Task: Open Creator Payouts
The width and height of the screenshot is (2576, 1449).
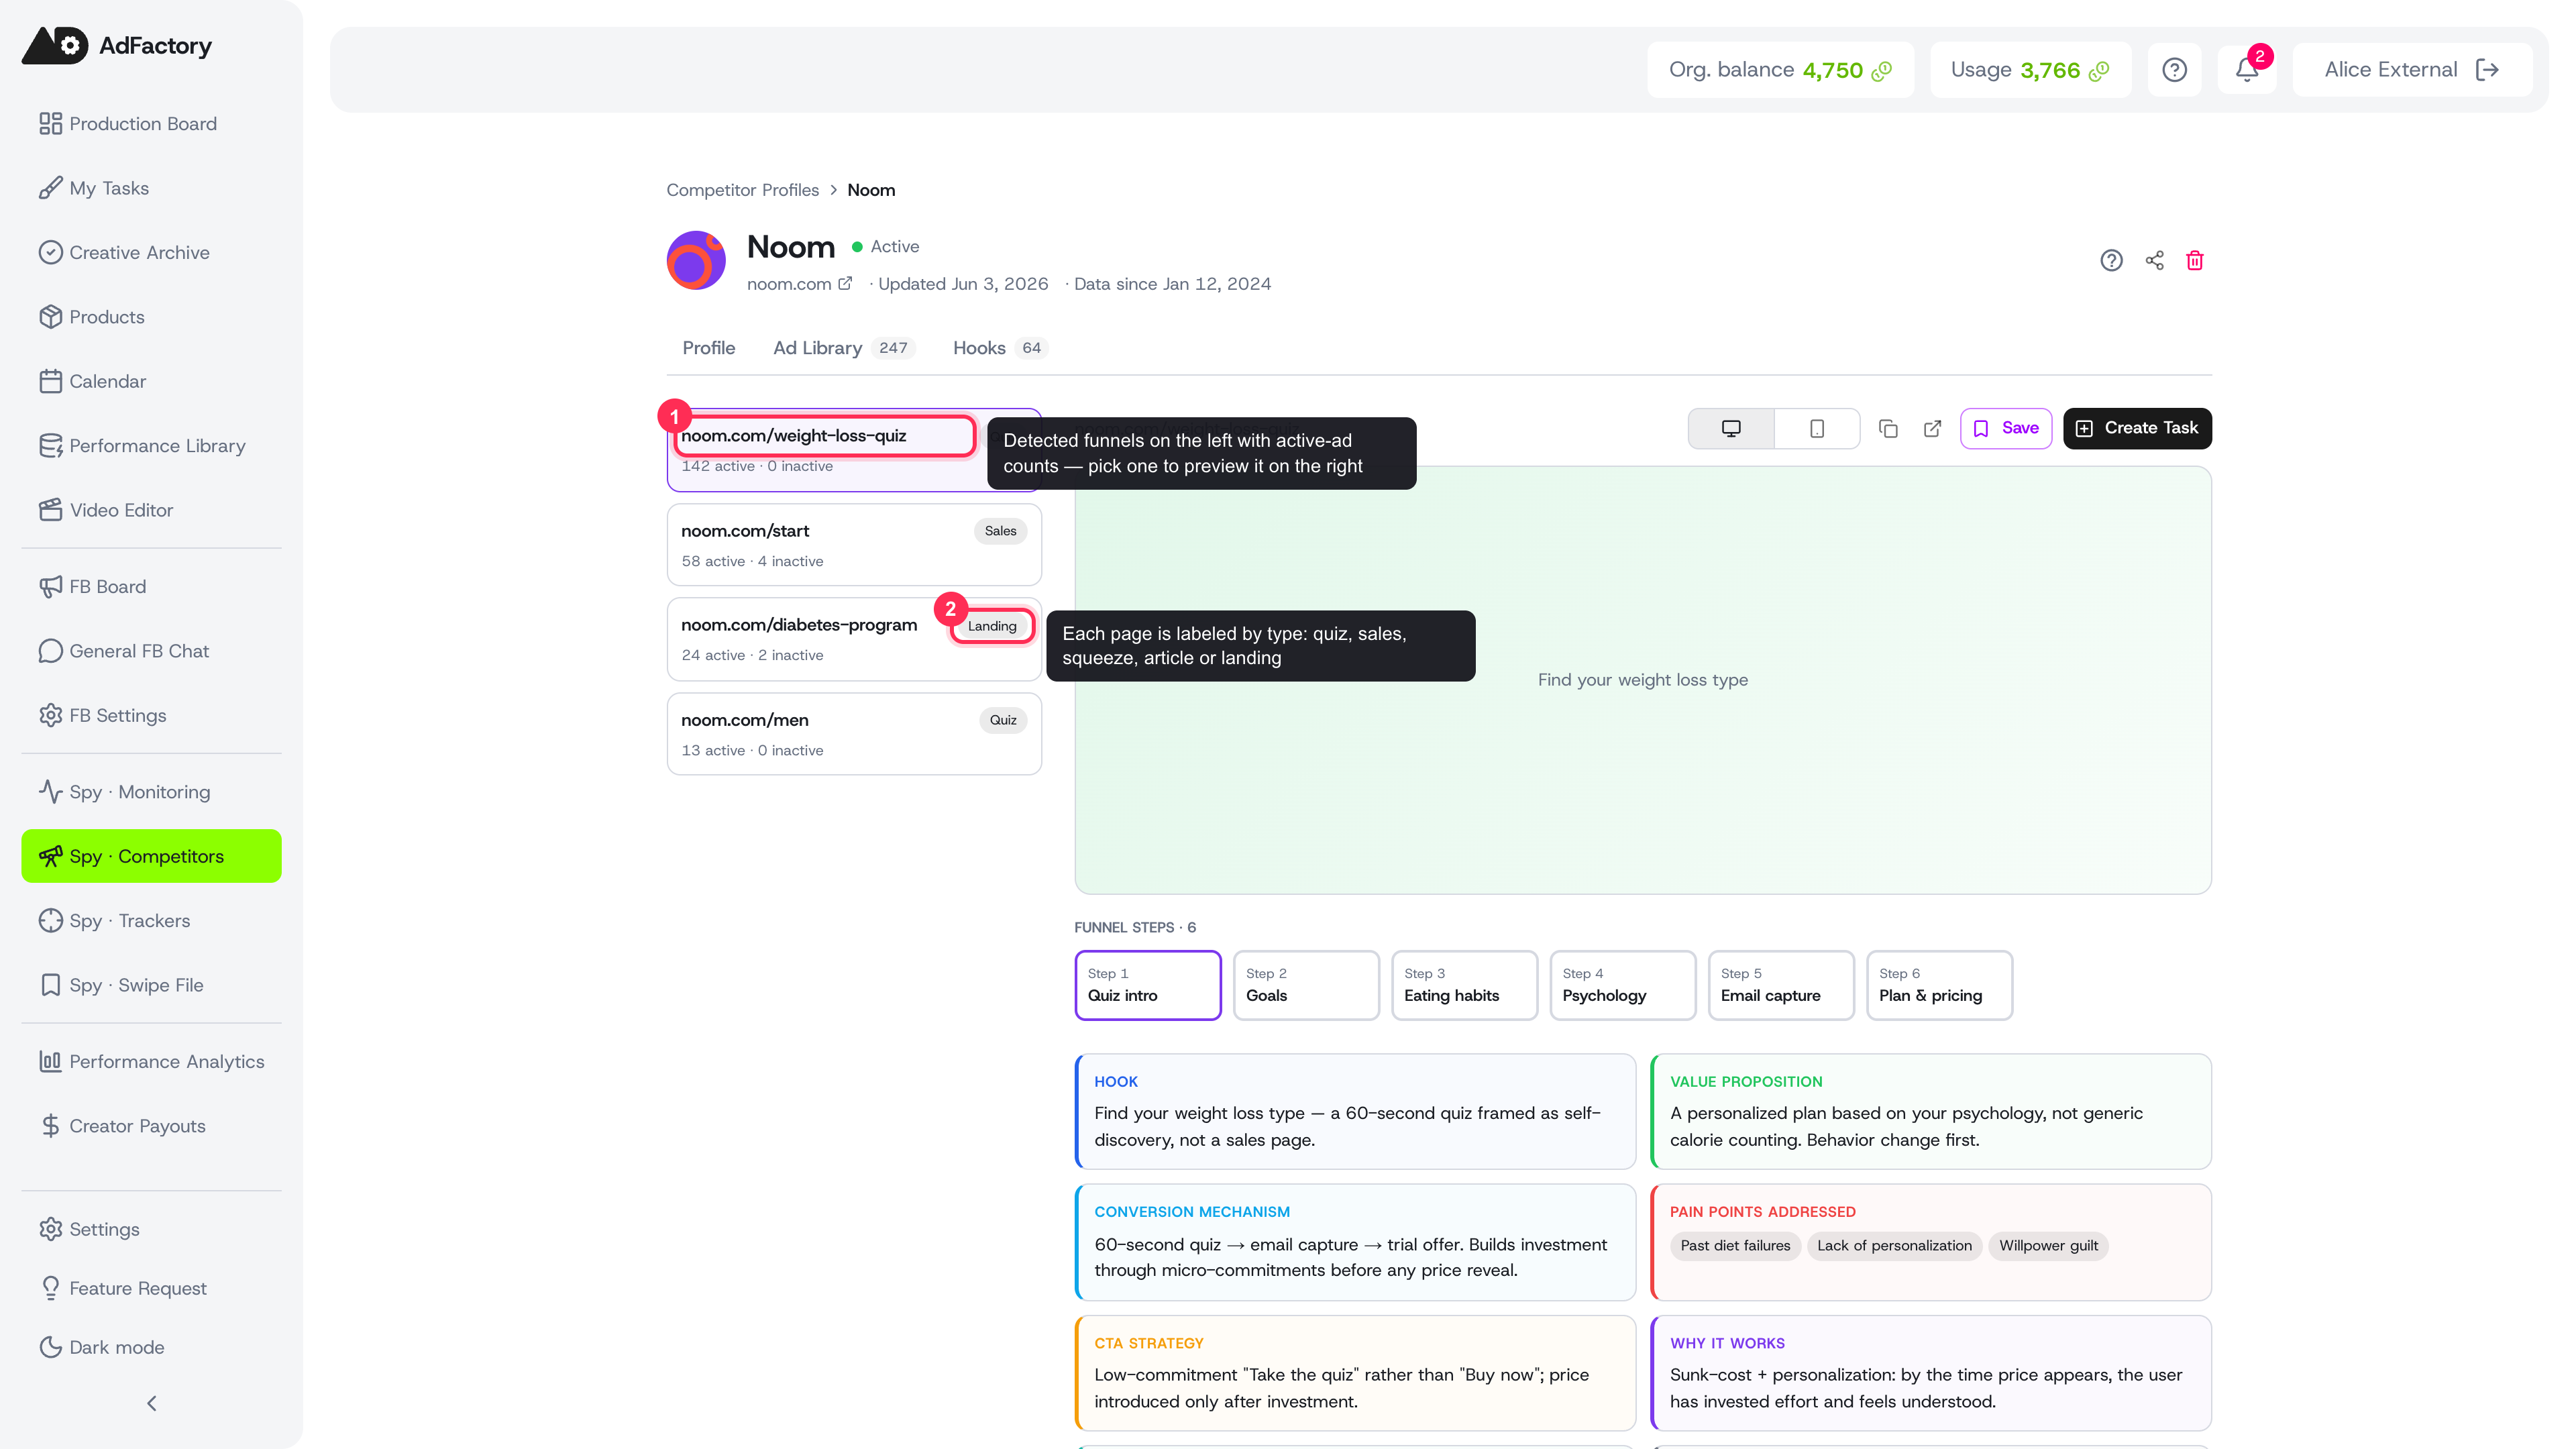Action: 151,1126
